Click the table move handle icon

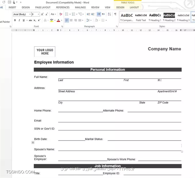pyautogui.click(x=33, y=143)
